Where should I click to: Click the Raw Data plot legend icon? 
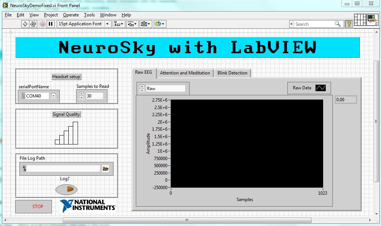click(321, 88)
